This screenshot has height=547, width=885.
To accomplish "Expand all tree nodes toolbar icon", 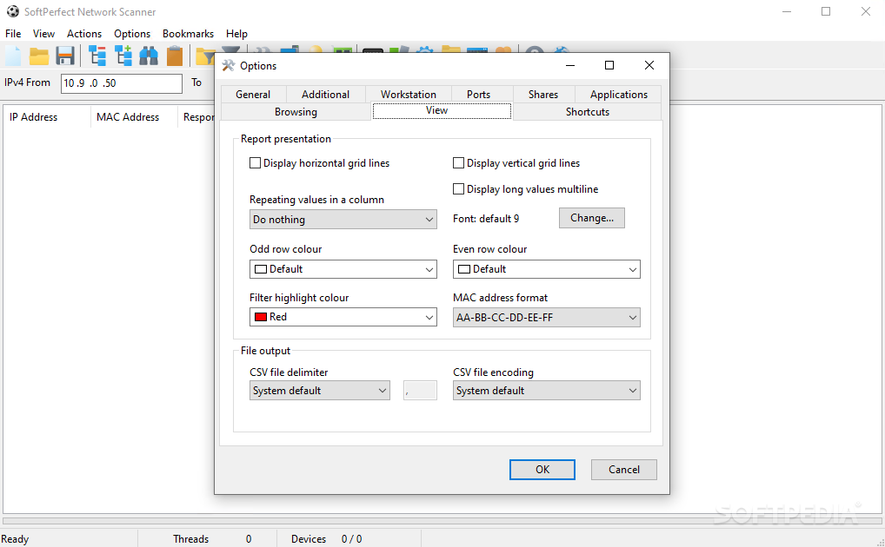I will coord(123,56).
